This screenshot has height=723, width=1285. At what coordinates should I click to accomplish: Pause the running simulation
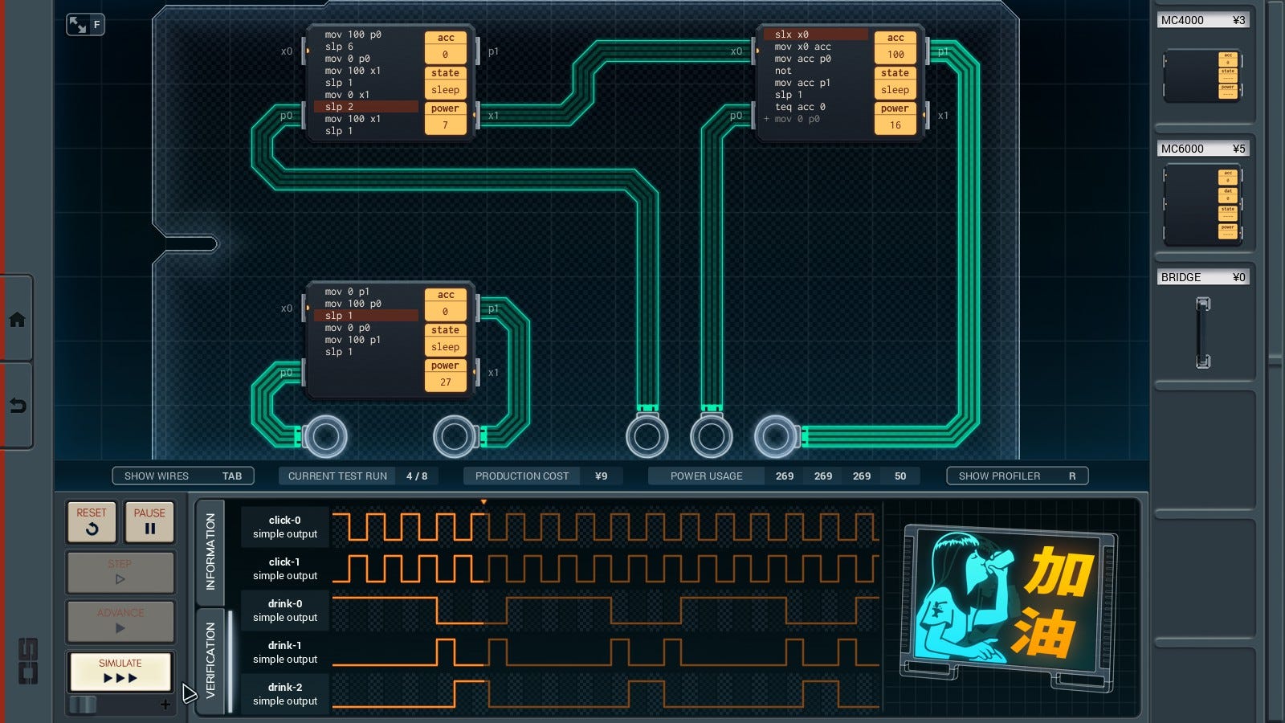[x=149, y=521]
